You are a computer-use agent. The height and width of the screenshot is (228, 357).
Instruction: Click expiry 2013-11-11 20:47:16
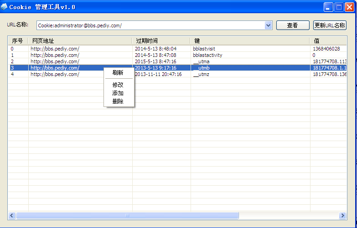[x=158, y=74]
